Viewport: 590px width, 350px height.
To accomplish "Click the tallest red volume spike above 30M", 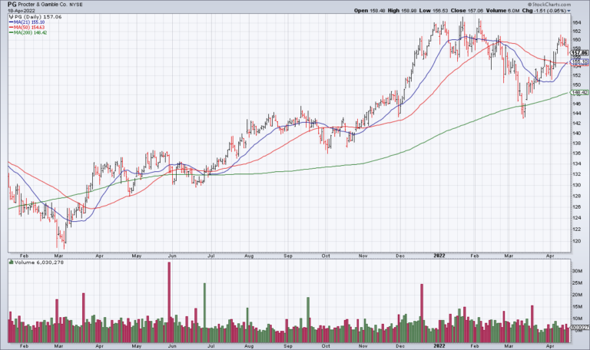I will (x=169, y=302).
